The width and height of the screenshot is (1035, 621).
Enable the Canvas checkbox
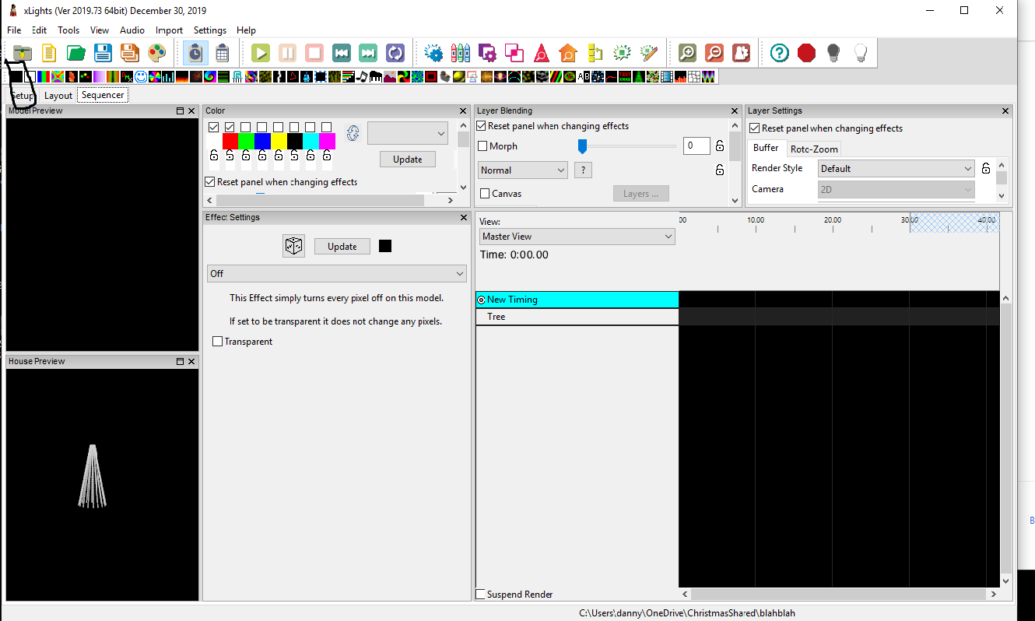pyautogui.click(x=485, y=194)
